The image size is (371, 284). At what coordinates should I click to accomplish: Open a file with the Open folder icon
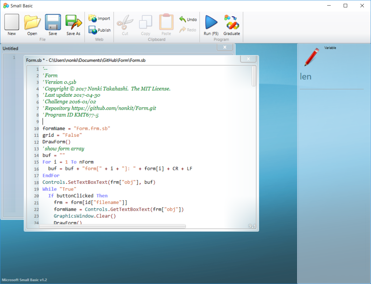point(32,25)
